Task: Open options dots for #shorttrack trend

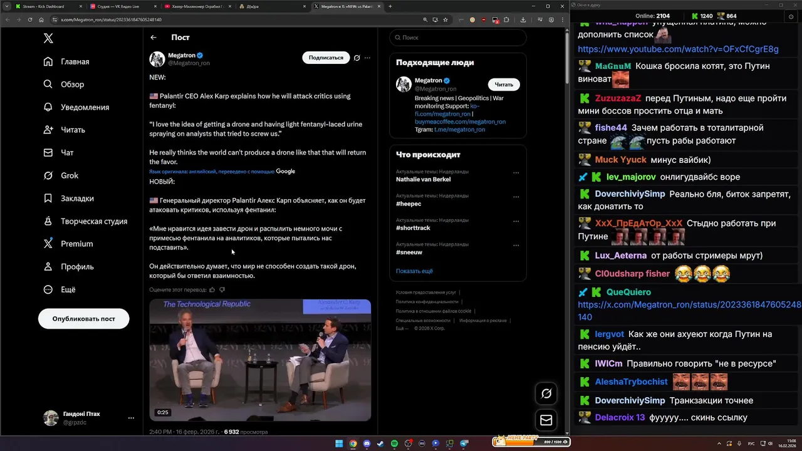Action: 516,221
